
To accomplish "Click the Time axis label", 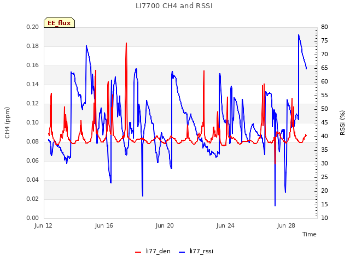I will [310, 234].
